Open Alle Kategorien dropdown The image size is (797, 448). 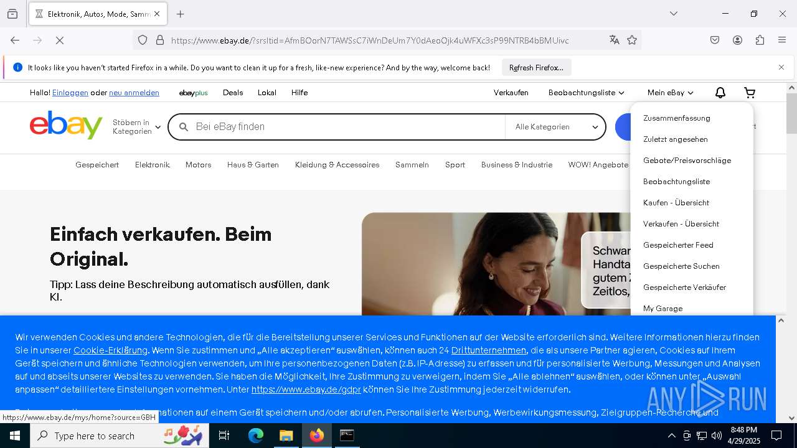point(556,127)
